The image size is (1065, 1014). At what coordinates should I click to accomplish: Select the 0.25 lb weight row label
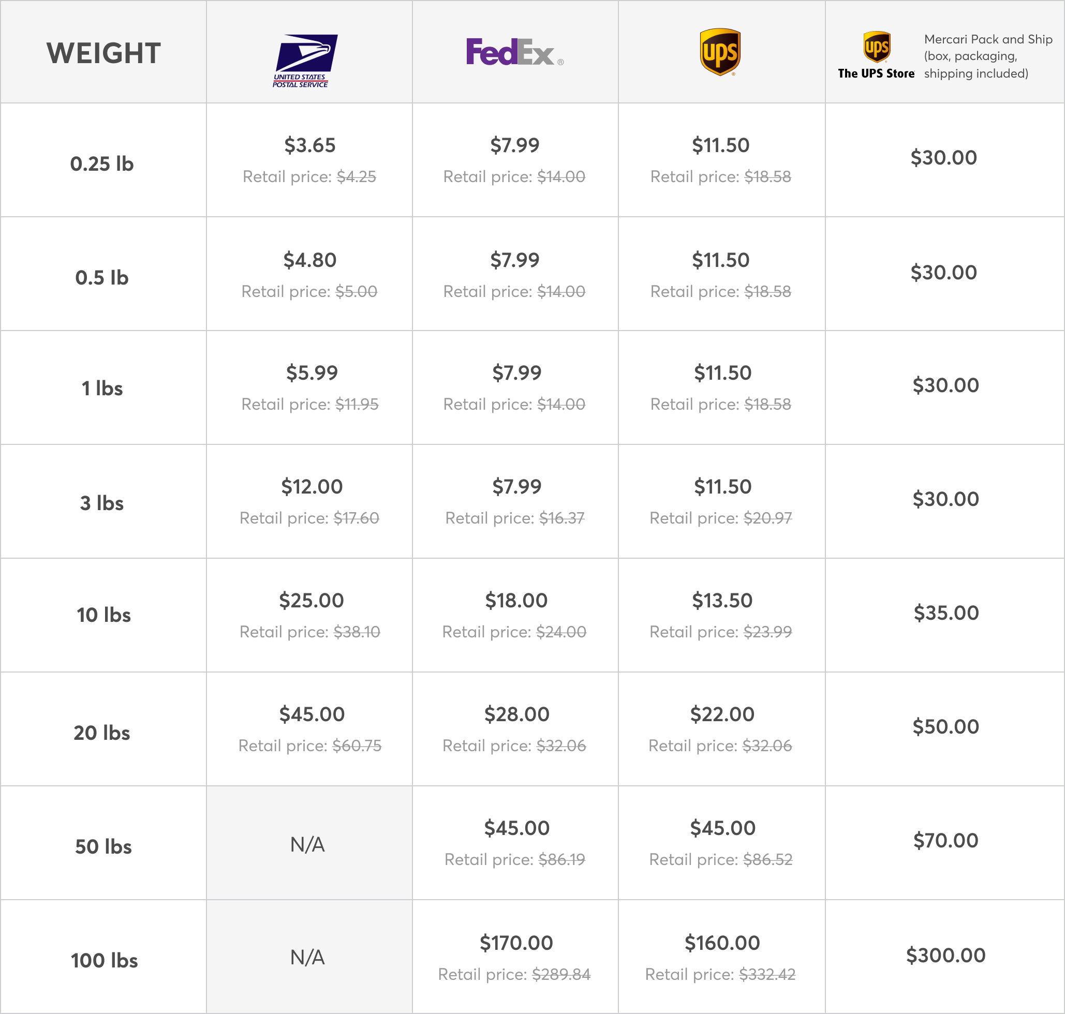(x=101, y=164)
